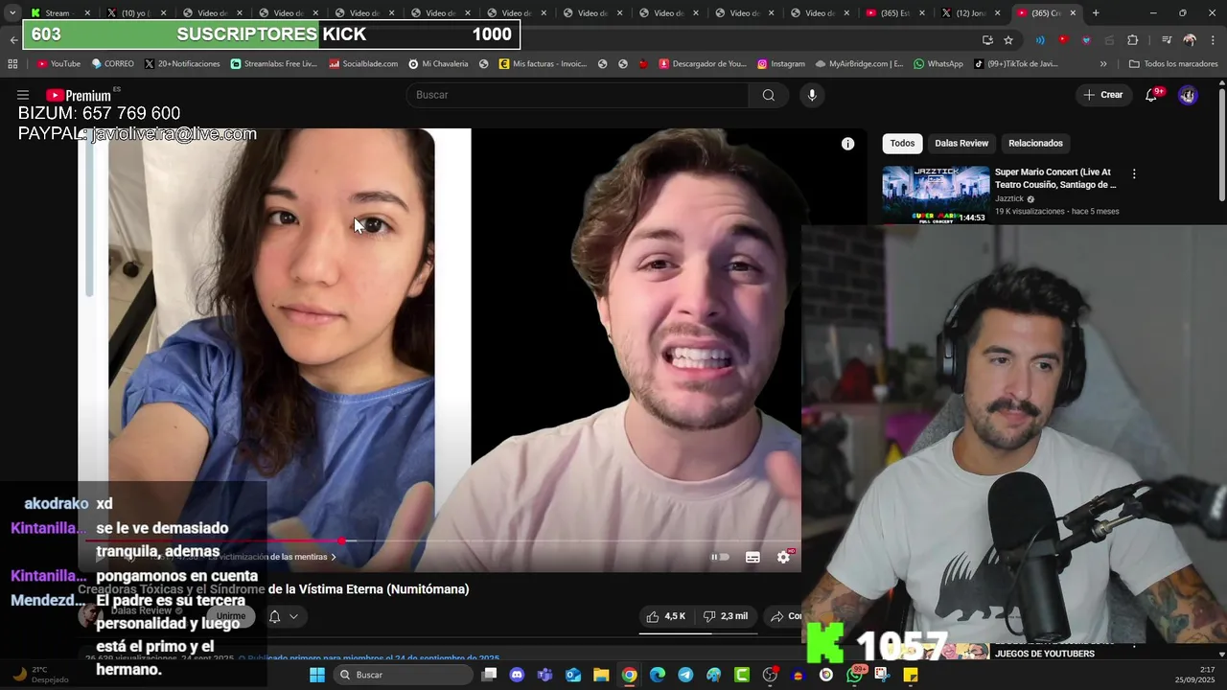Click the channel notification bell button
This screenshot has height=690, width=1227.
pyautogui.click(x=274, y=616)
